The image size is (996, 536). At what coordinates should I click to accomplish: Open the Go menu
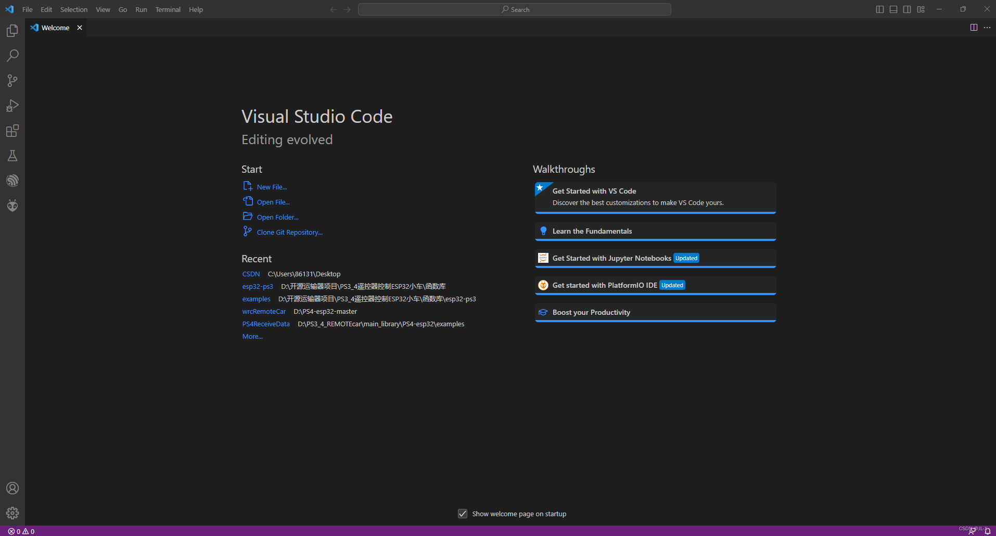tap(123, 9)
